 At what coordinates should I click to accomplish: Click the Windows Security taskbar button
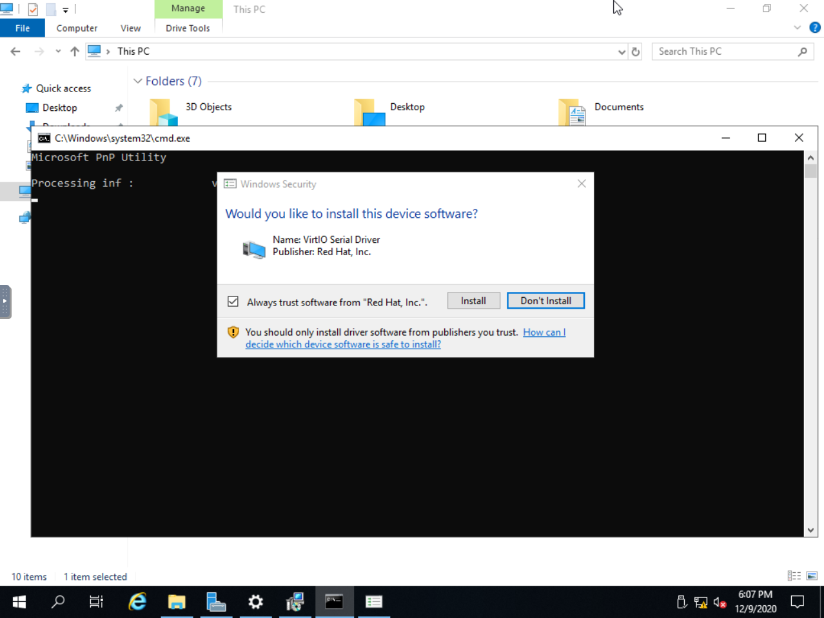click(x=373, y=602)
